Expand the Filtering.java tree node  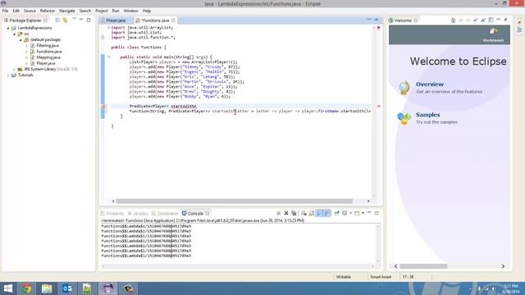pyautogui.click(x=26, y=46)
